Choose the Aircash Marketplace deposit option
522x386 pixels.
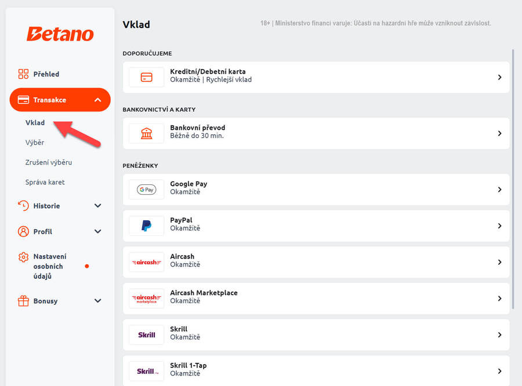pos(316,298)
